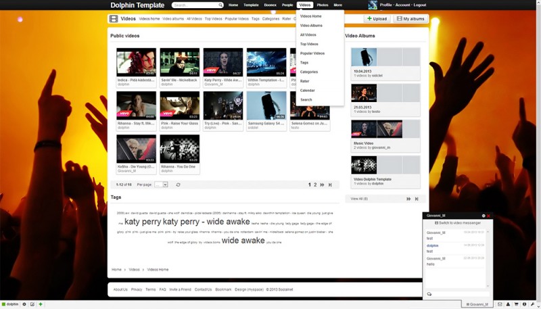The image size is (541, 309).
Task: Open the friends person icon in bottom bar
Action: coord(508,304)
